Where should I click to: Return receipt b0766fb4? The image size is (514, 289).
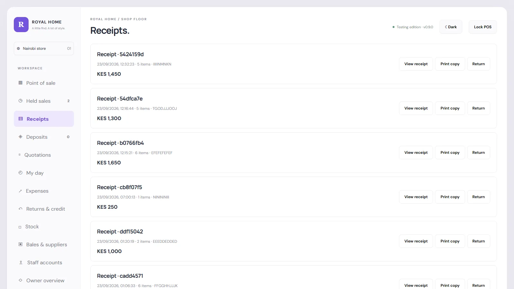tap(479, 153)
